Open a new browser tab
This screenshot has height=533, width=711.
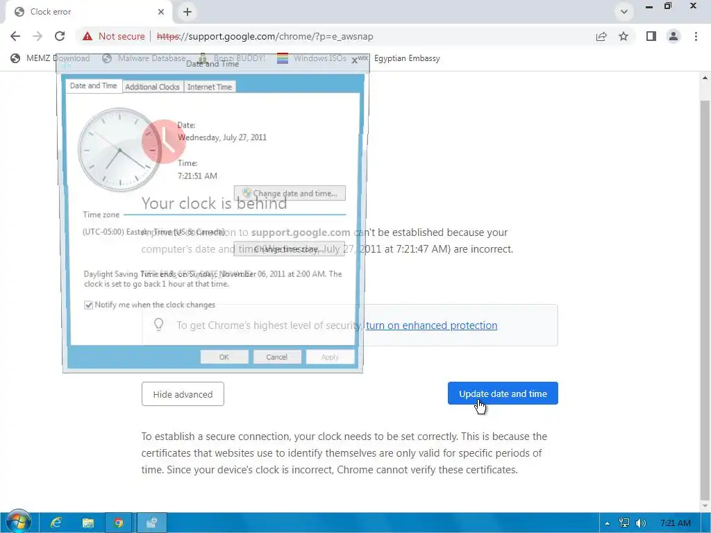[187, 12]
